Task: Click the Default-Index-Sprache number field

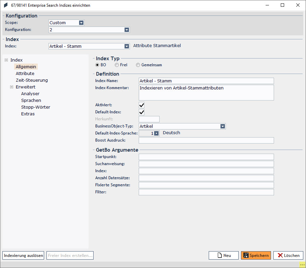Action: click(x=146, y=133)
